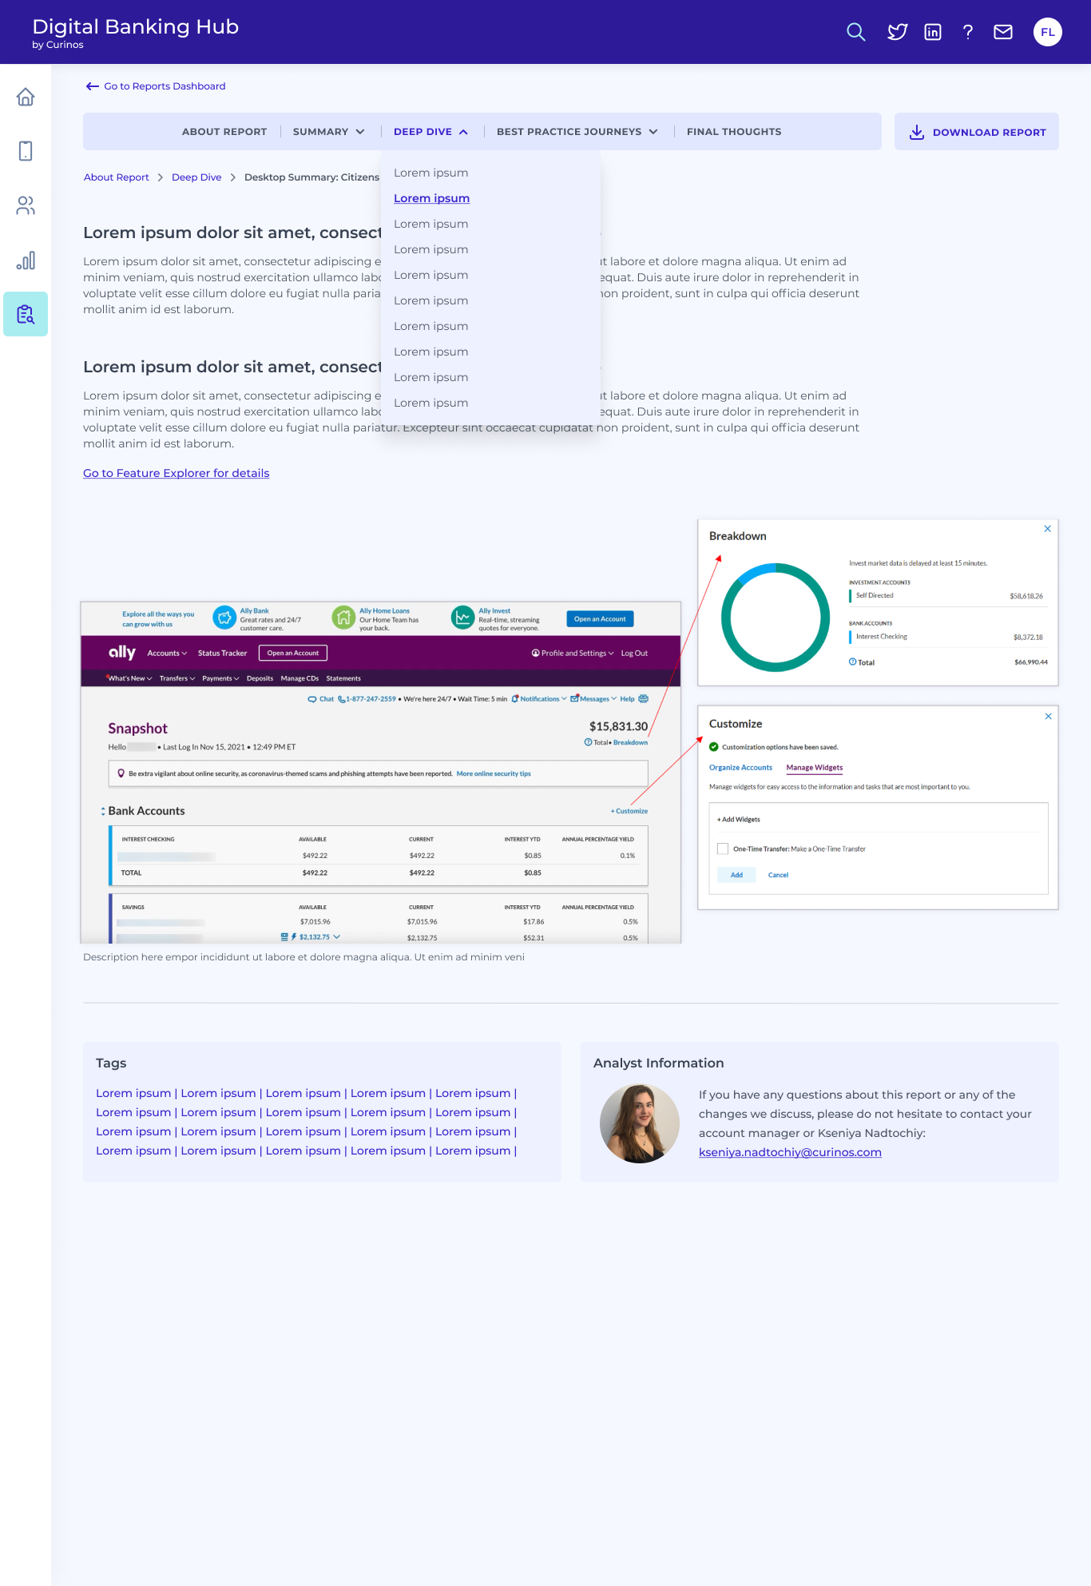Click the search magnifier icon in header

pos(855,32)
